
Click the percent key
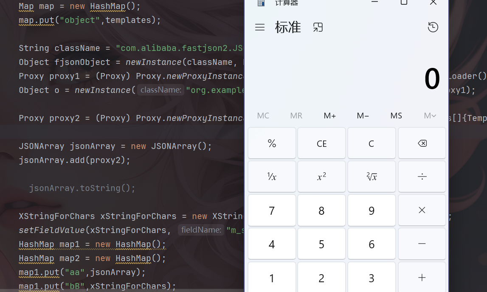(x=272, y=143)
